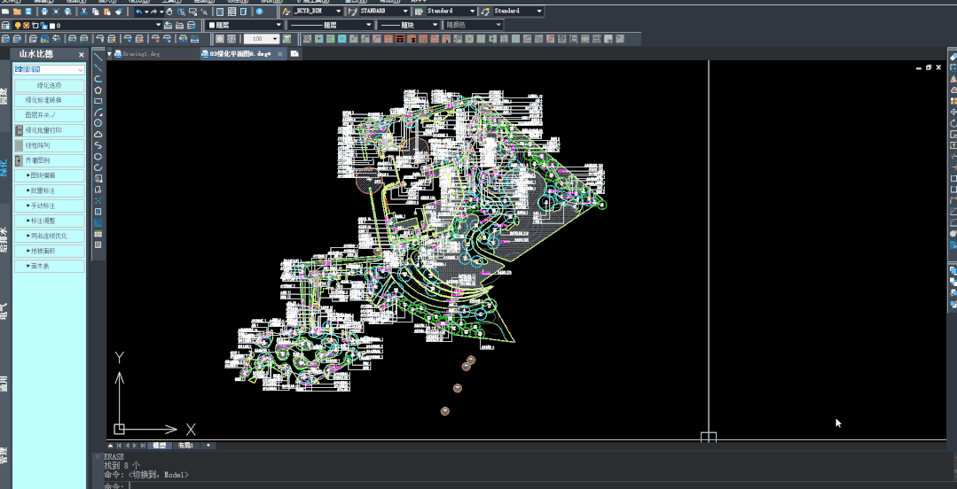Screen dimensions: 957x489
Task: Click the 绿化标准转换 button
Action: (x=50, y=101)
